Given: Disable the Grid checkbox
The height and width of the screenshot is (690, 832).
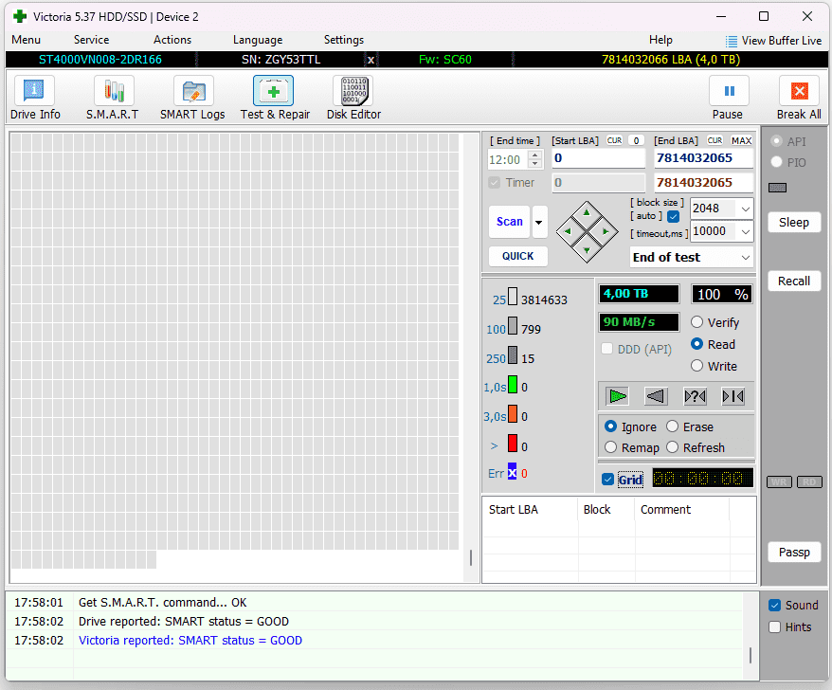Looking at the screenshot, I should [607, 479].
